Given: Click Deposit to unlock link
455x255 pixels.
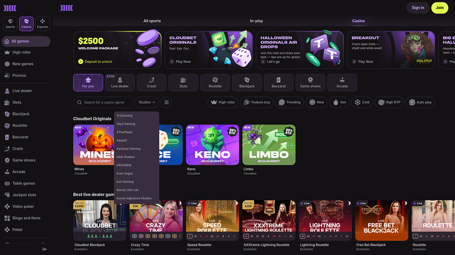Looking at the screenshot, I should pos(95,61).
